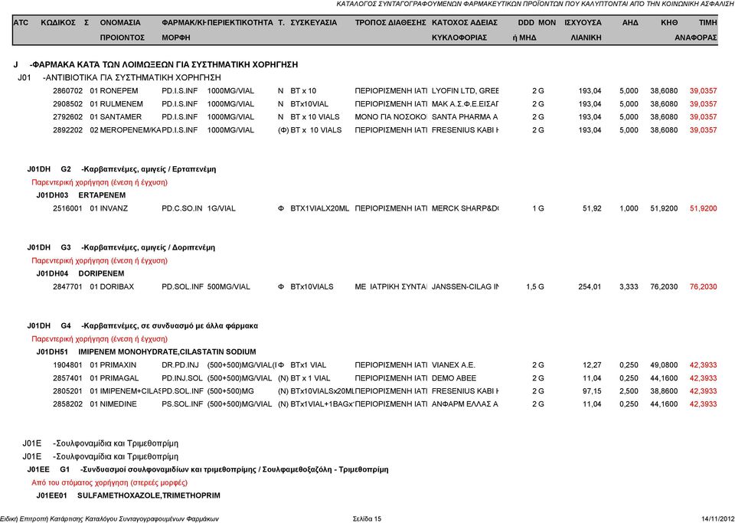Click INVANZ reference price 51,9200 in red
735x523 pixels.
click(x=703, y=208)
